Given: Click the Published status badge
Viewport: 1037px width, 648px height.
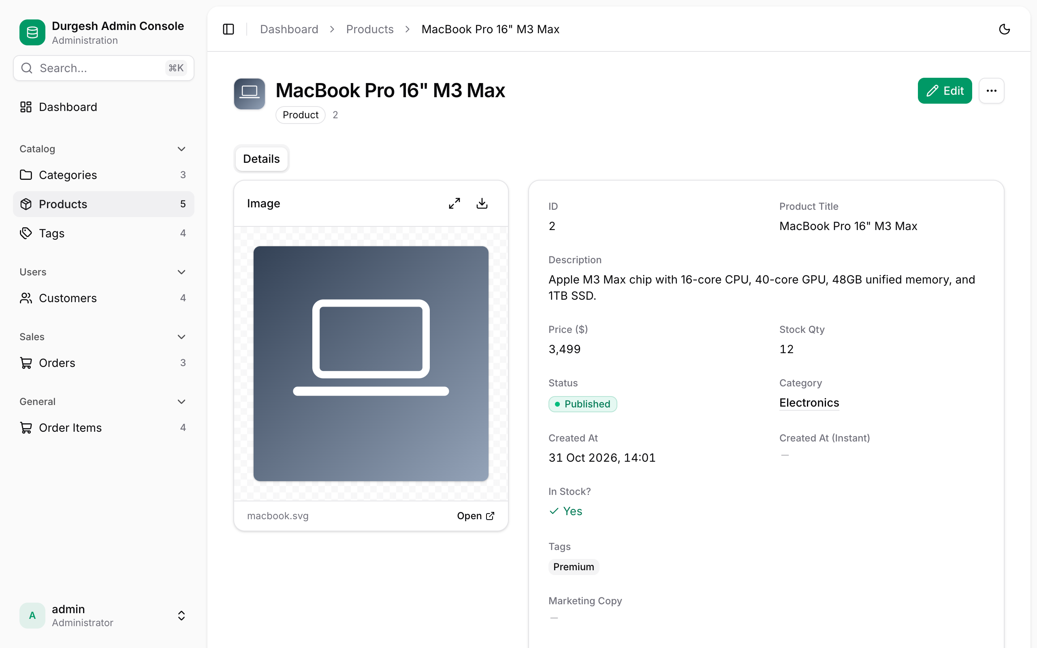Looking at the screenshot, I should (x=583, y=404).
